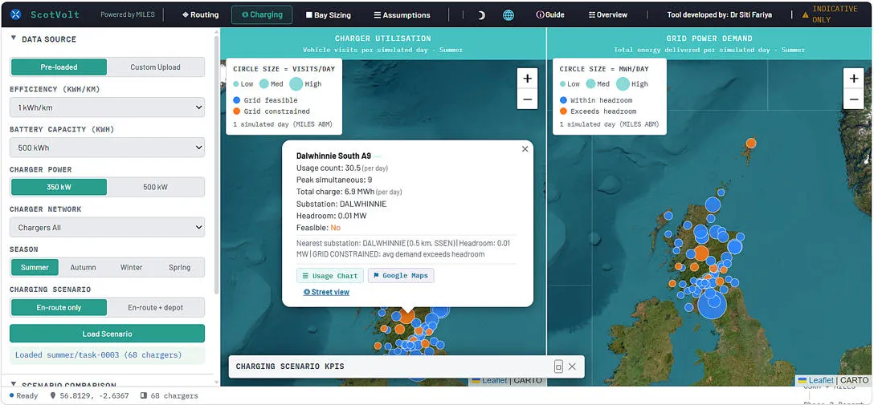Click the blue Within headroom legend dot
The image size is (874, 405).
[563, 100]
